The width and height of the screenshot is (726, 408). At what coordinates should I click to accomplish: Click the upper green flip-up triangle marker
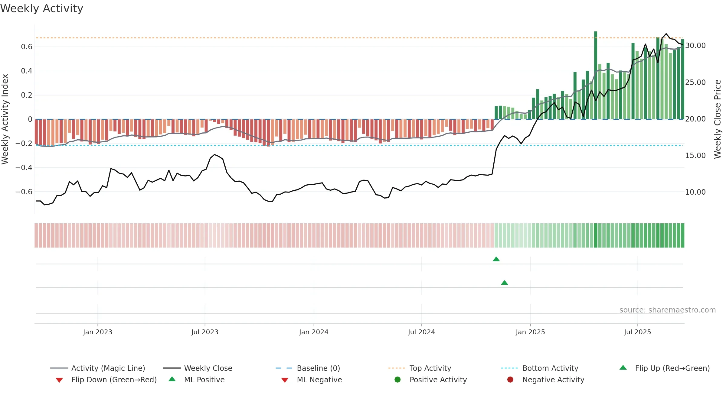coord(496,259)
